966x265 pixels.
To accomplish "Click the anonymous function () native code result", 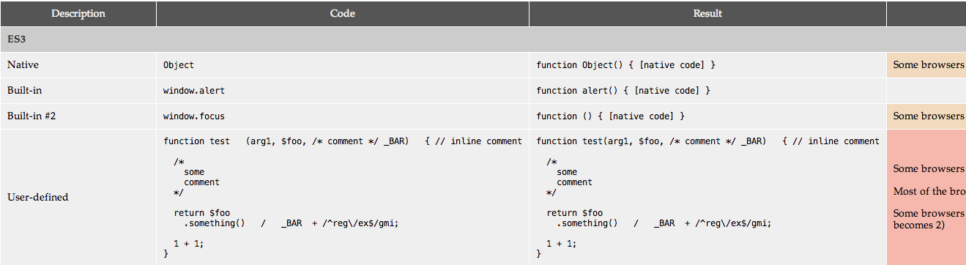I will pyautogui.click(x=611, y=116).
